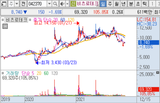The height and width of the screenshot is (103, 160).
Task: Click the 12/15 date label
Action: [145, 99]
